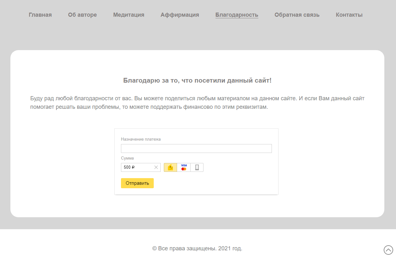
Task: Focus the Назначение платежа input field
Action: (196, 148)
